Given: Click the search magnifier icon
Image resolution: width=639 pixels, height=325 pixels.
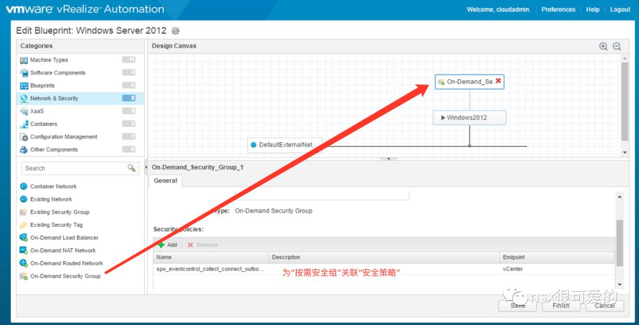Looking at the screenshot, I should click(131, 168).
